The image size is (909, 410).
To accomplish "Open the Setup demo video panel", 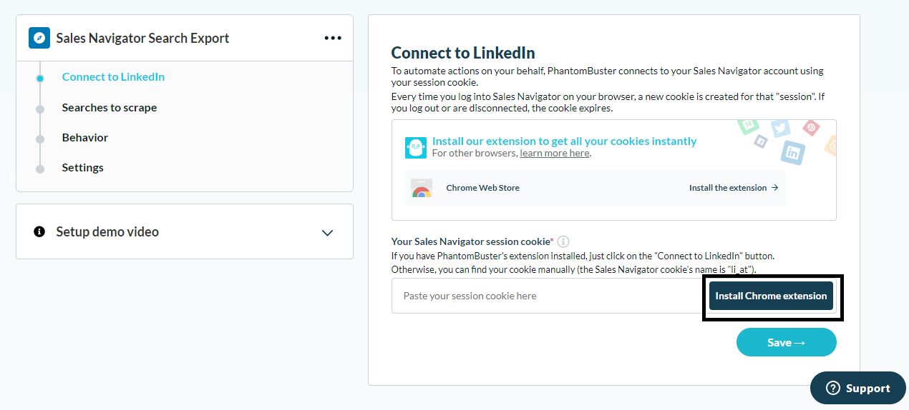I will [x=185, y=231].
